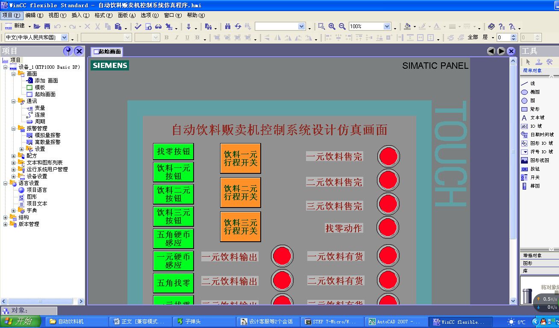The width and height of the screenshot is (559, 328).
Task: Click red indicator next to 一元饮料售完
Action: 388,156
